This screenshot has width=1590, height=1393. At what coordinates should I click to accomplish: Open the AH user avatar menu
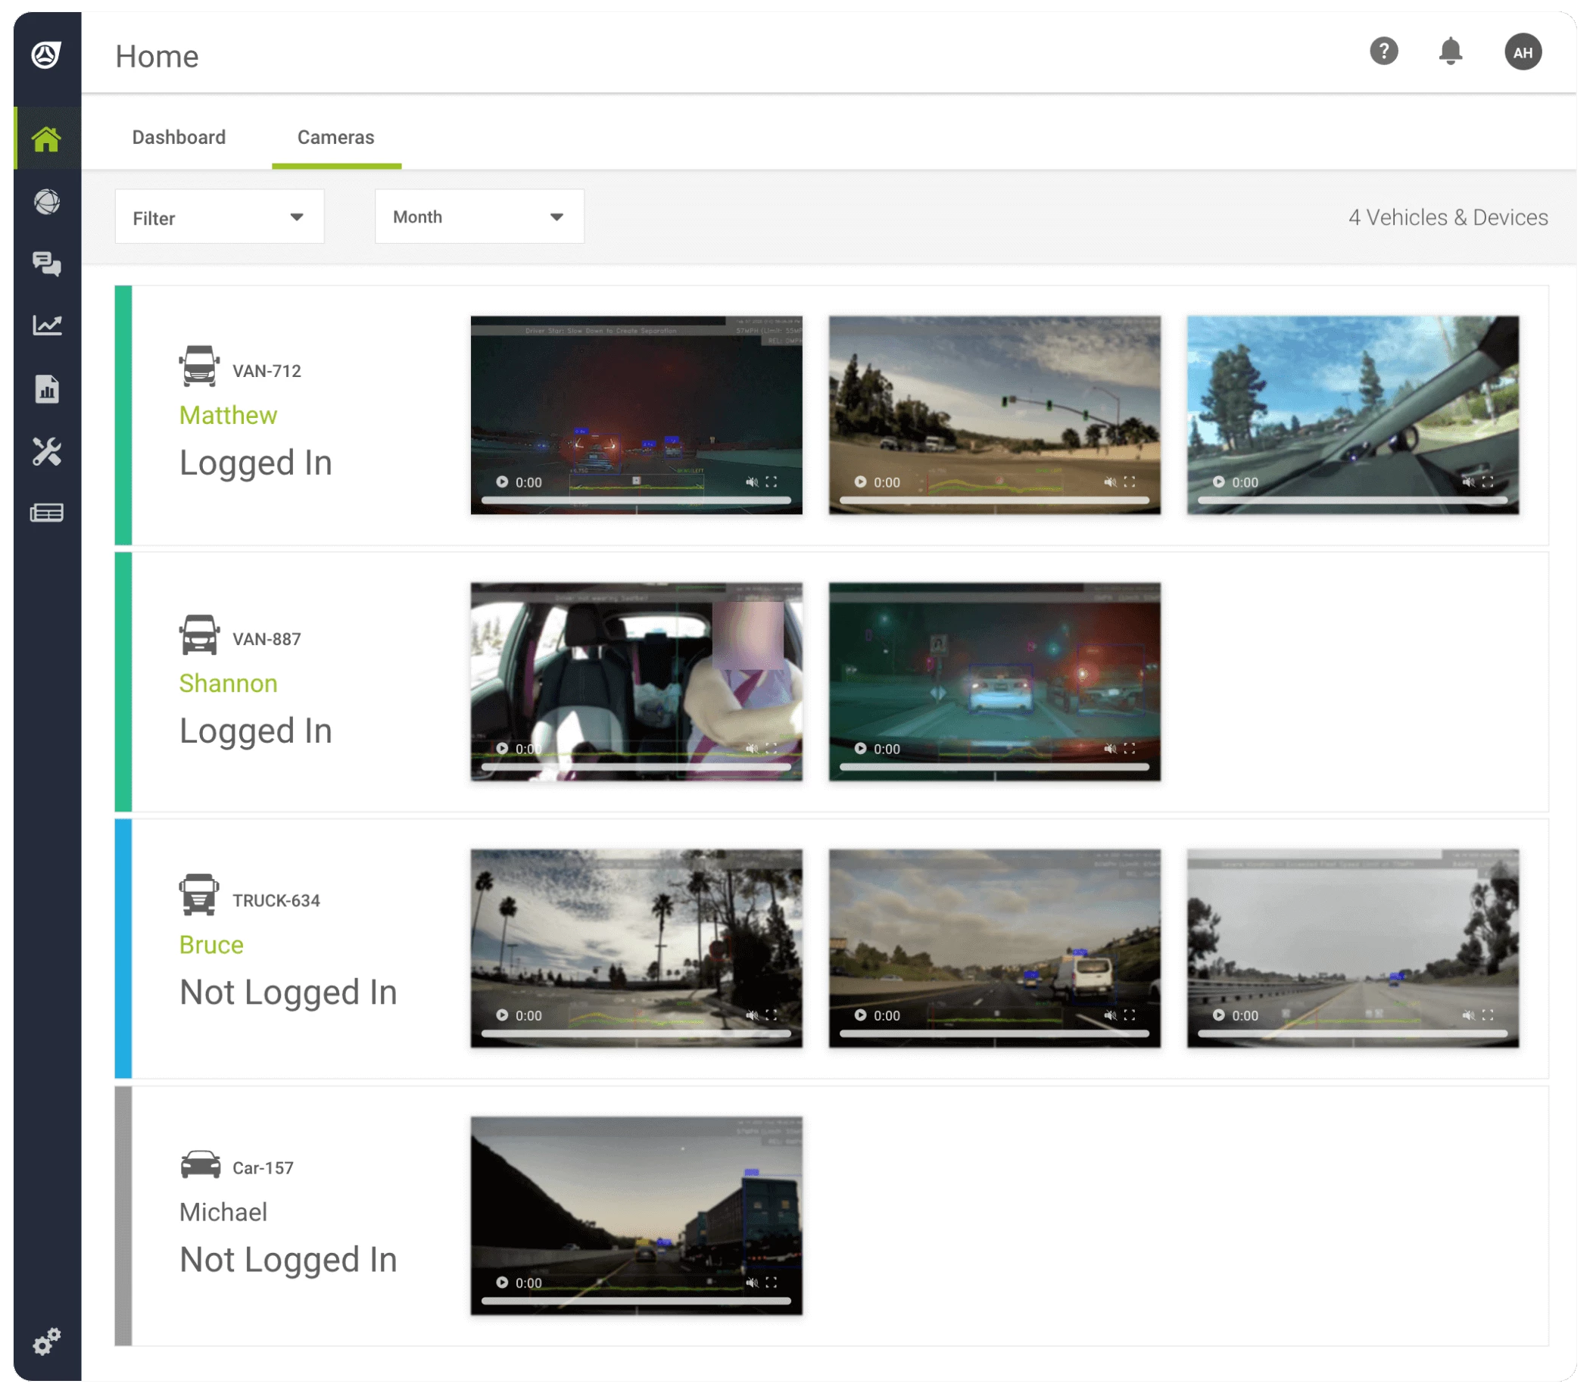(x=1523, y=52)
